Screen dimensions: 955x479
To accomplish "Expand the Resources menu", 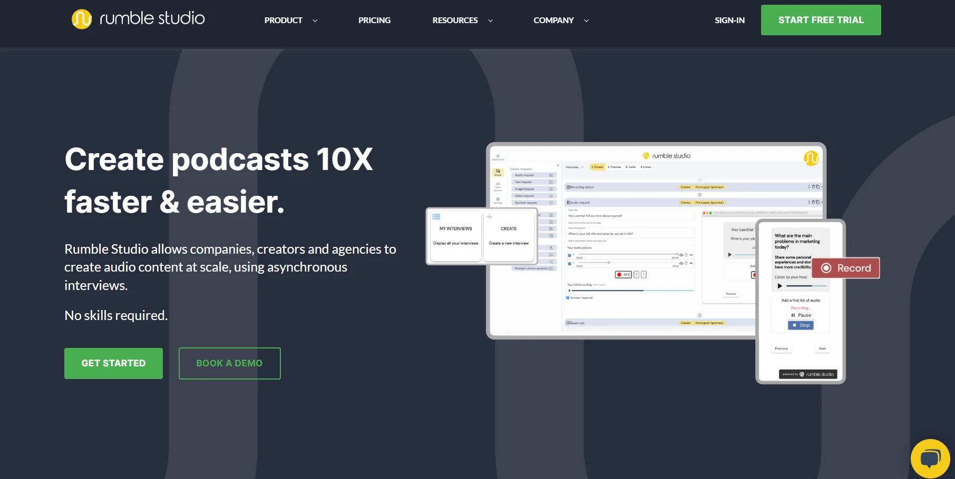I will pyautogui.click(x=462, y=20).
